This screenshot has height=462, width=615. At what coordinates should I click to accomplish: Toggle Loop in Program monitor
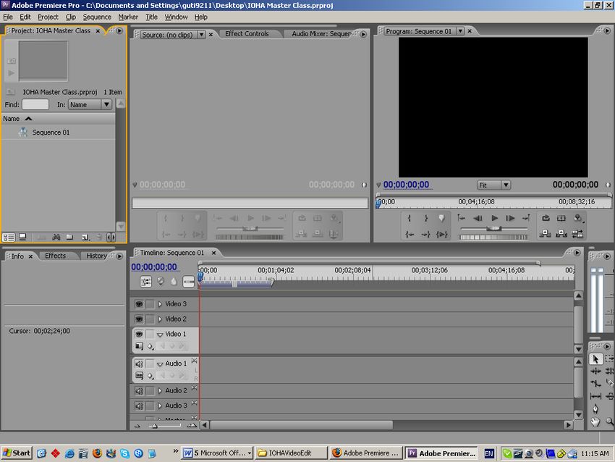(x=546, y=218)
